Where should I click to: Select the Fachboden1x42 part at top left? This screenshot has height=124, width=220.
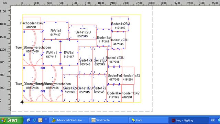(31, 23)
